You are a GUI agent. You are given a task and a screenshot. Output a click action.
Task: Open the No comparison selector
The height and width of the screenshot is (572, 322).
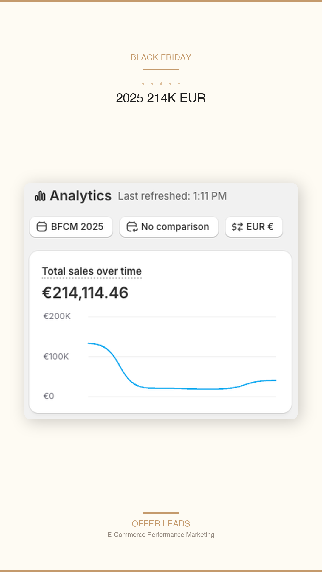point(169,227)
